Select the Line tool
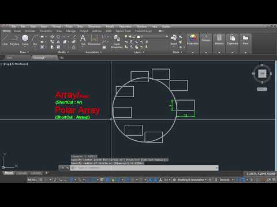This screenshot has width=277, height=207. point(5,40)
